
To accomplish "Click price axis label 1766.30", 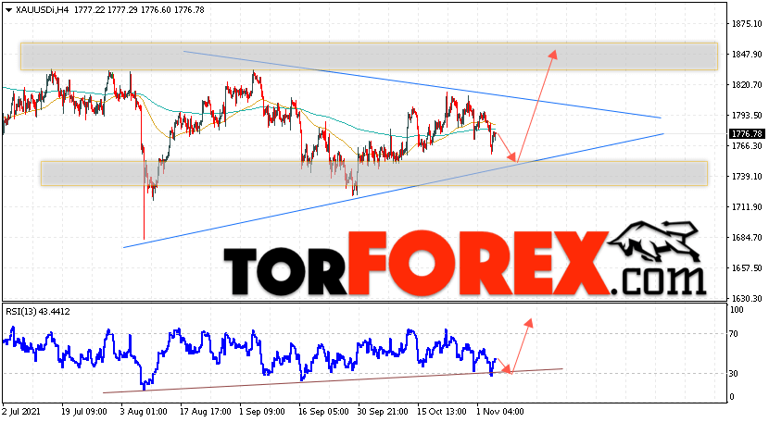I will [747, 146].
